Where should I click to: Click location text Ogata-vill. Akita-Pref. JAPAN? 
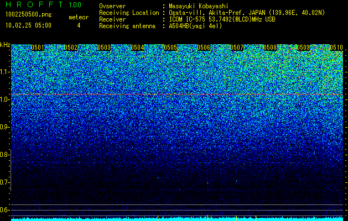(217, 13)
